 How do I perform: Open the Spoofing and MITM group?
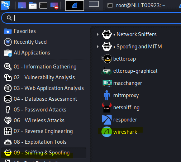(x=139, y=47)
